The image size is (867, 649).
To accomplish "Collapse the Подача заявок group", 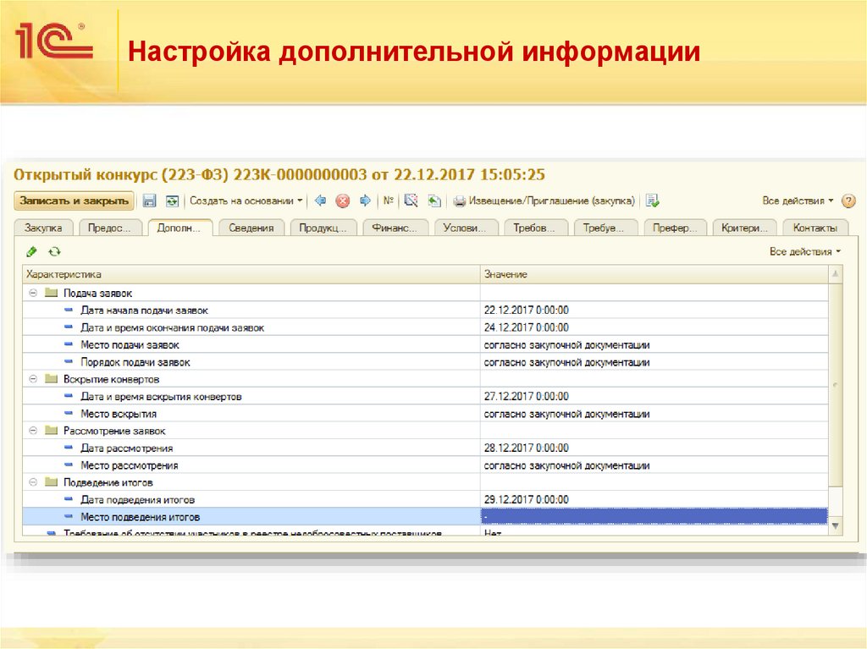I will point(32,292).
